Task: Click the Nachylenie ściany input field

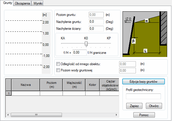Action: pyautogui.click(x=96, y=29)
